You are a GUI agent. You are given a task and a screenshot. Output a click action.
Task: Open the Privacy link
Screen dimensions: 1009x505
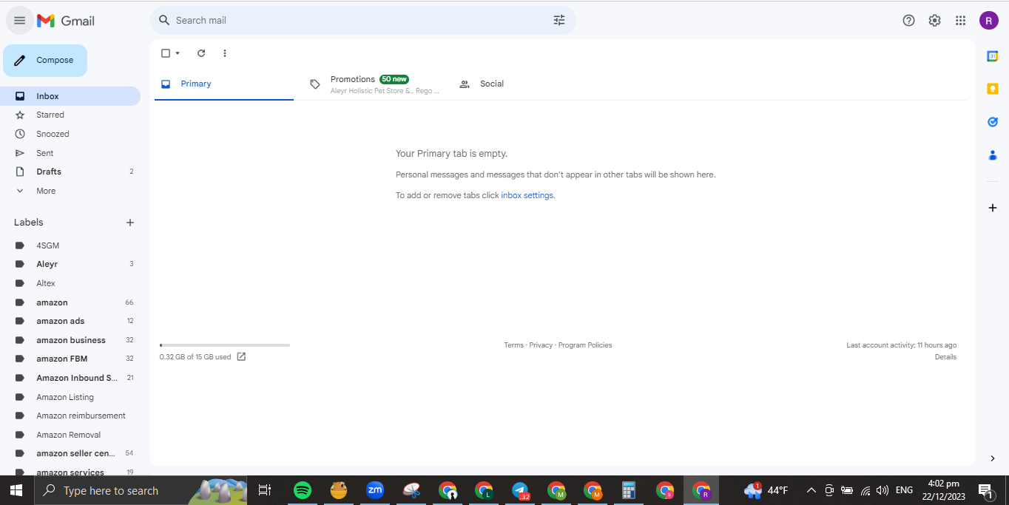[x=541, y=345]
